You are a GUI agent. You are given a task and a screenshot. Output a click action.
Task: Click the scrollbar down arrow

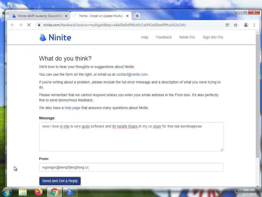click(257, 186)
